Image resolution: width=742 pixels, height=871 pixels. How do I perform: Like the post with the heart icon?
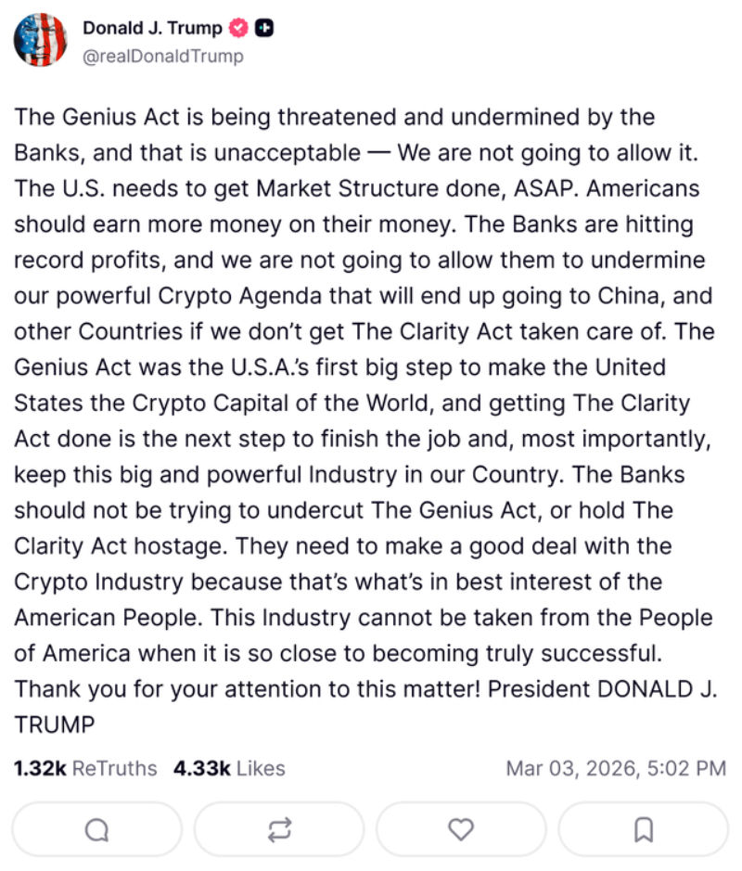(x=461, y=828)
